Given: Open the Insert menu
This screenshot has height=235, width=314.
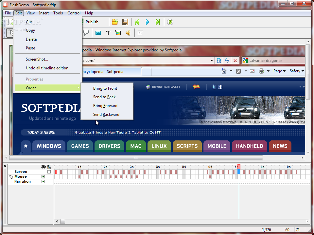Looking at the screenshot, I should (44, 13).
